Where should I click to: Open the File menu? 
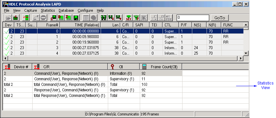[x=7, y=10]
